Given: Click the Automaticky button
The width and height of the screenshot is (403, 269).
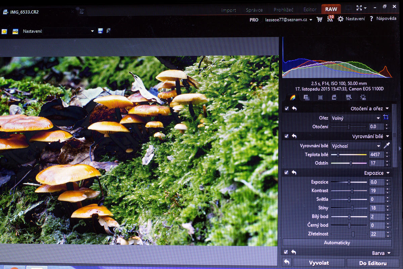Looking at the screenshot, I should (337, 242).
